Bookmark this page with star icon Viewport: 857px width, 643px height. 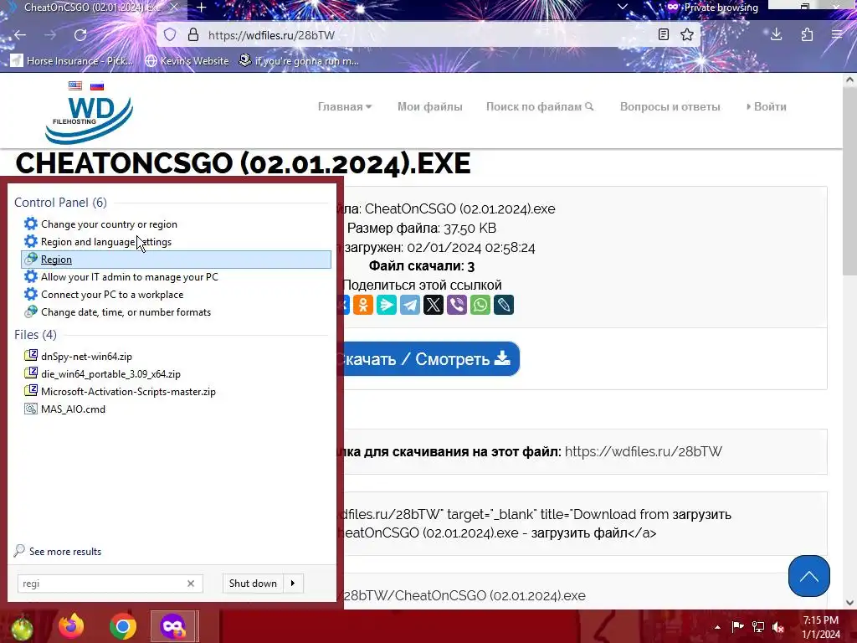point(687,35)
